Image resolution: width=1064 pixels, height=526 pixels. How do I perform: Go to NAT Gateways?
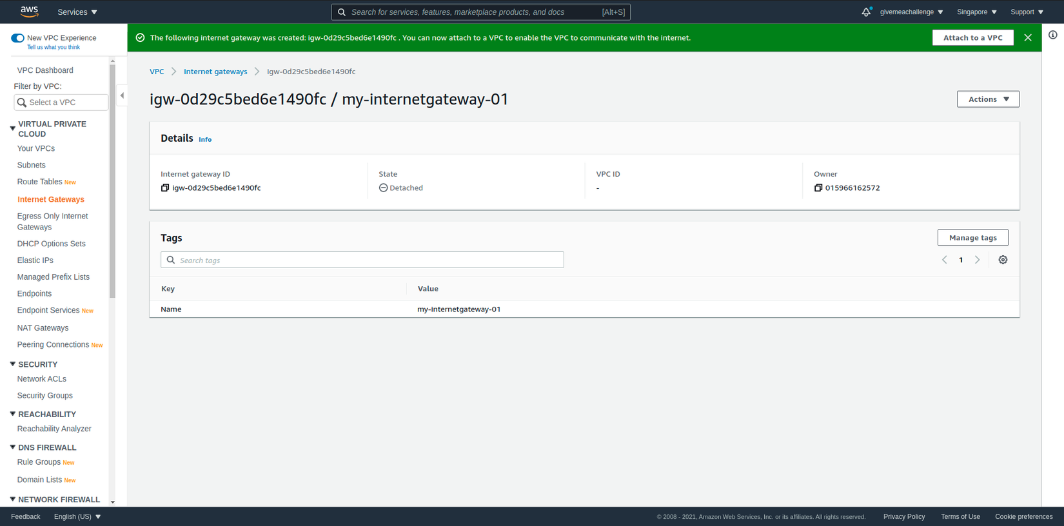coord(43,327)
